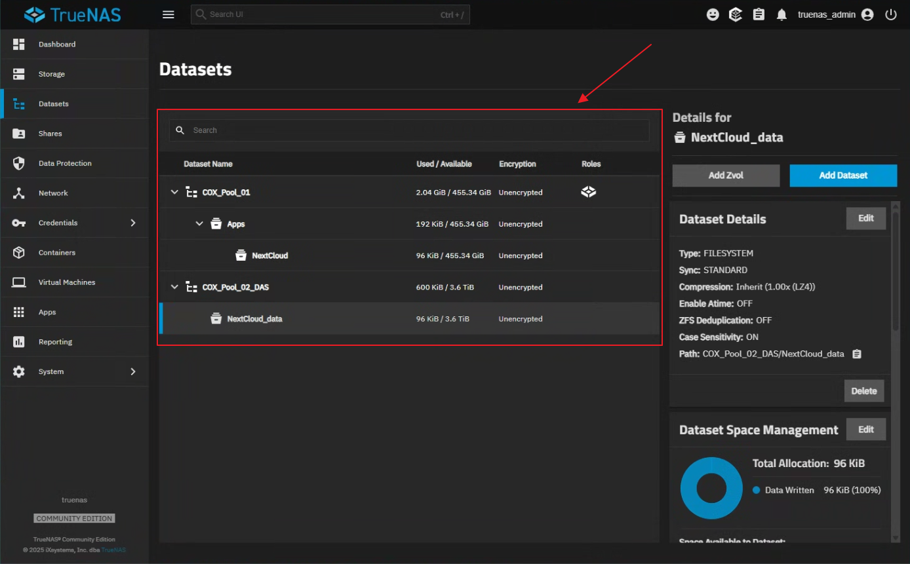This screenshot has height=564, width=910.
Task: Expand the System submenu chevron
Action: point(133,371)
